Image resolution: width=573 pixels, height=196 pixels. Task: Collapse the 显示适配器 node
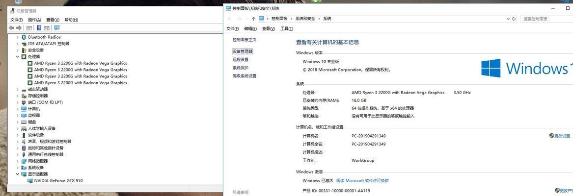[x=17, y=174]
